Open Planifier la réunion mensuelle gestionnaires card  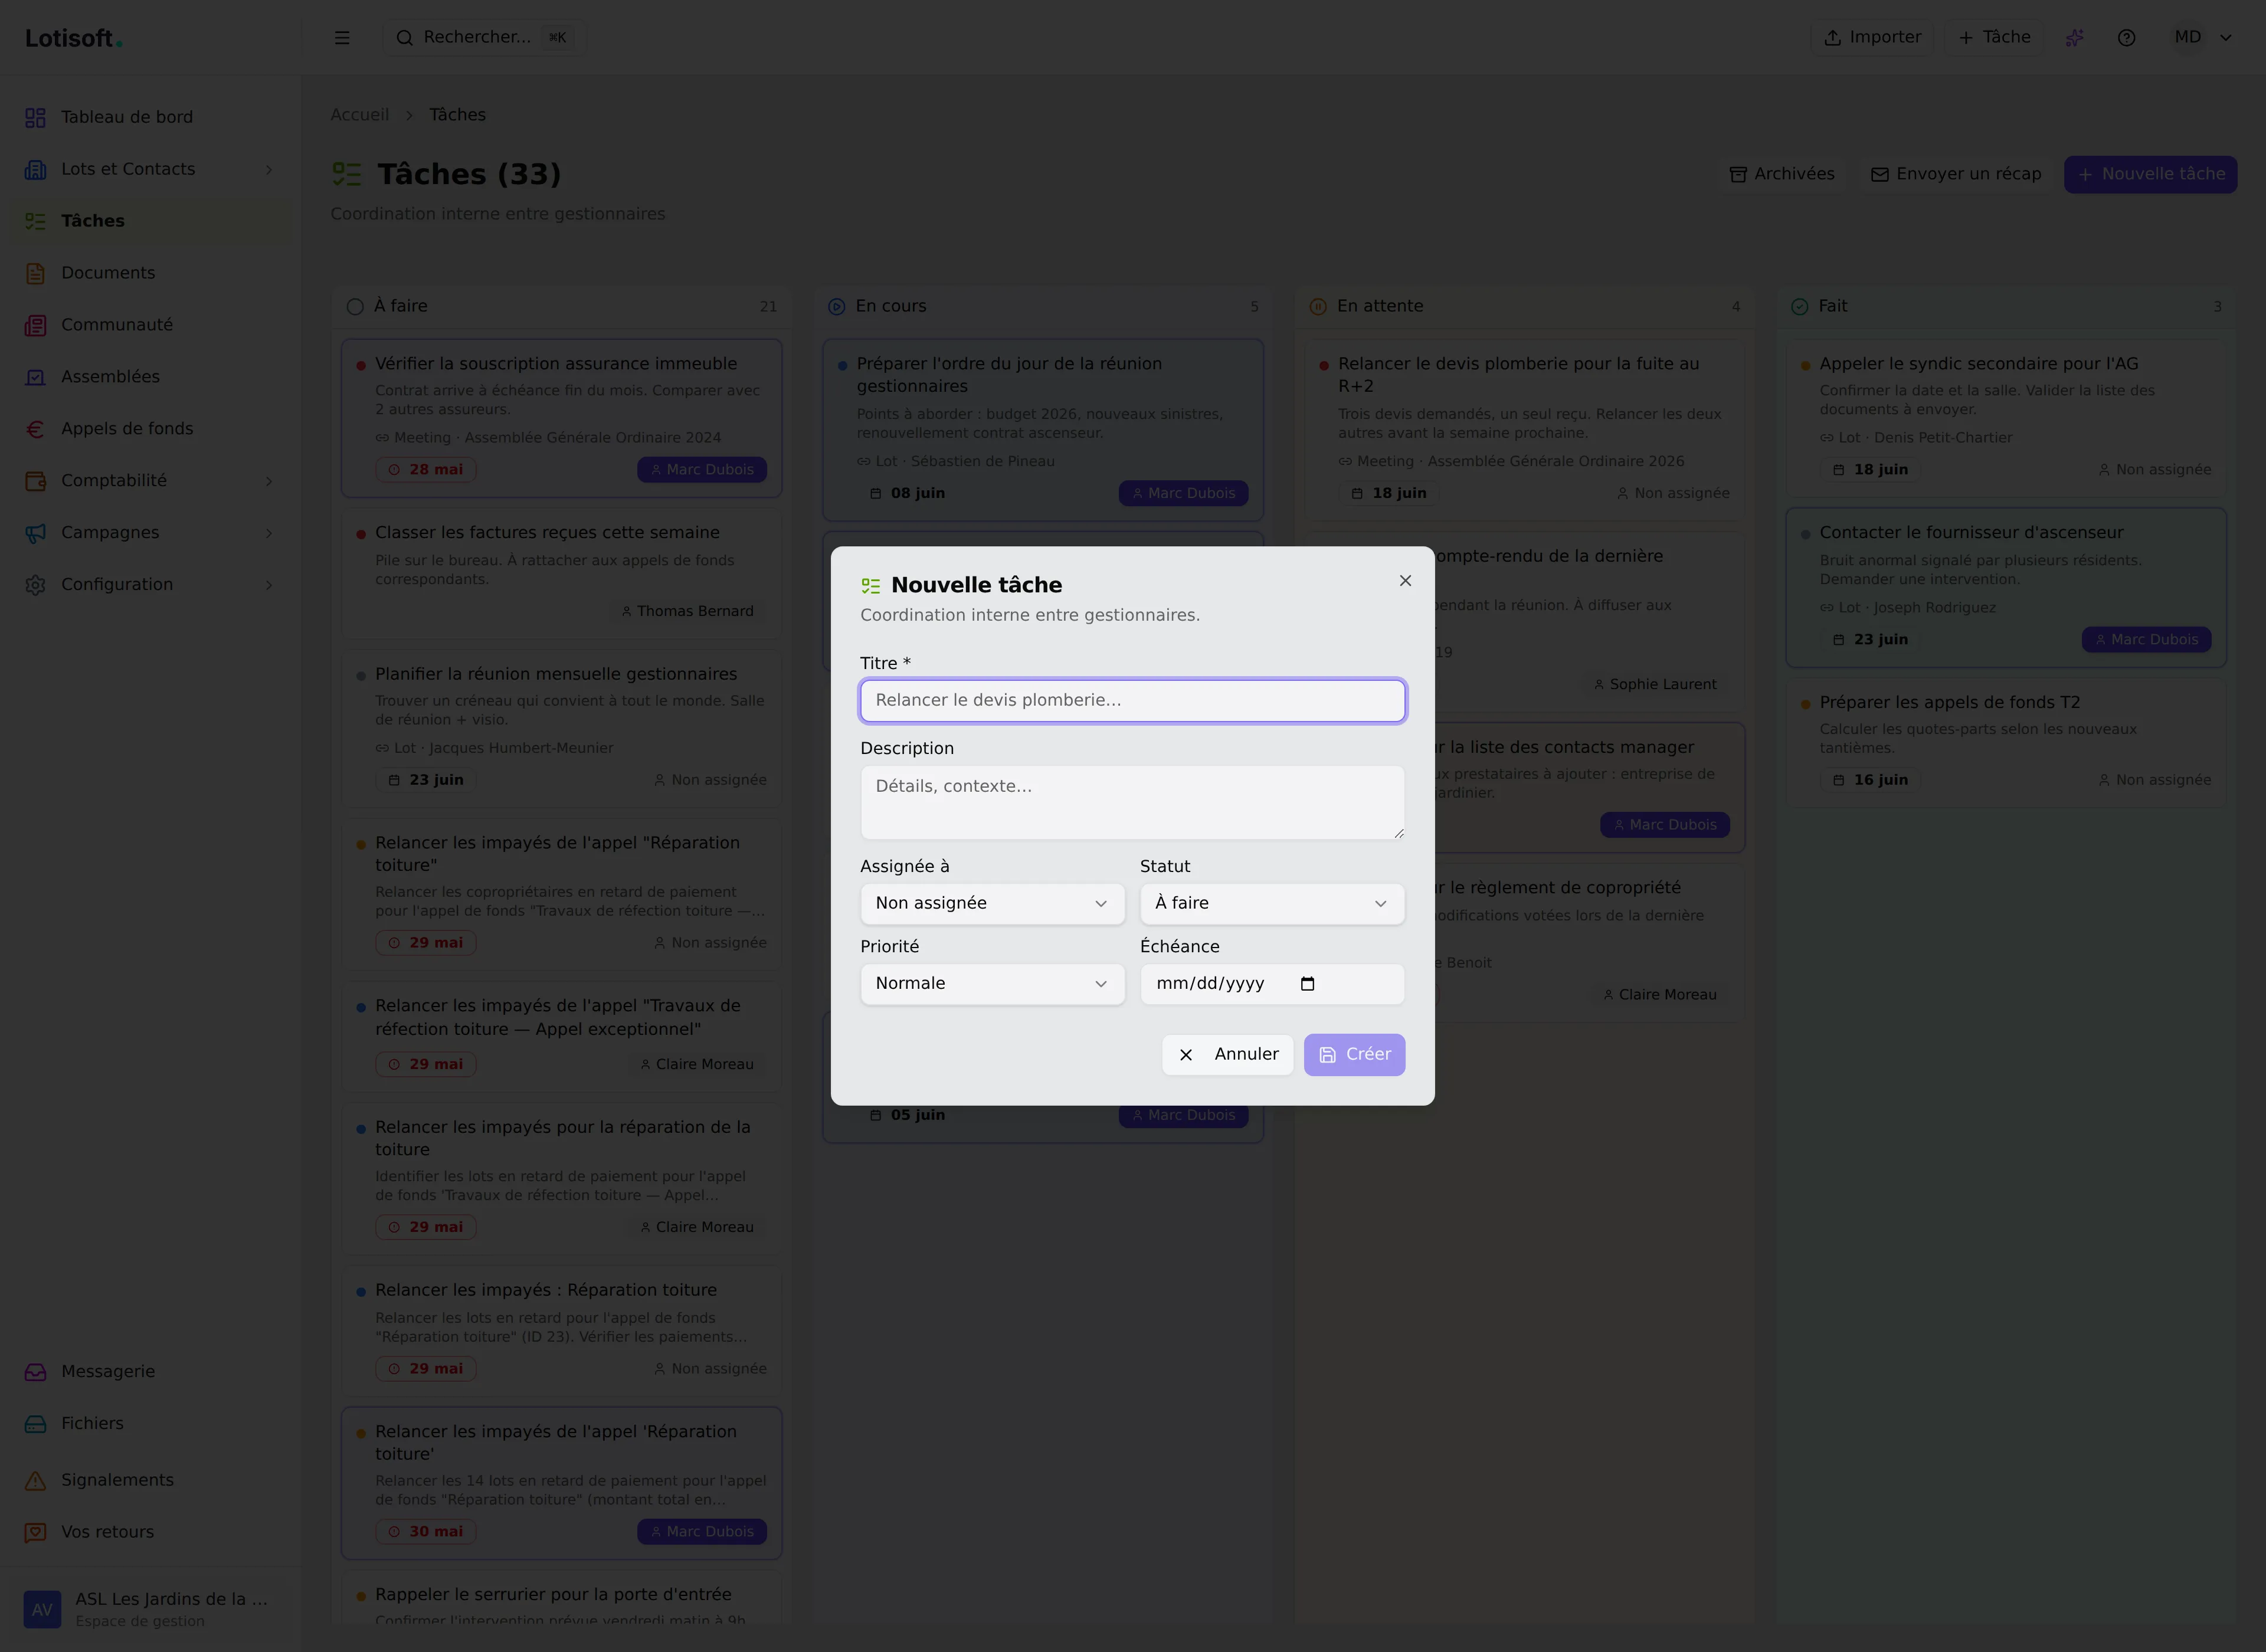coord(562,729)
